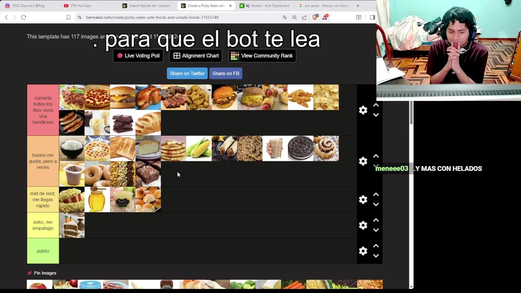Move 'askito' tier down
This screenshot has height=293, width=521.
click(x=376, y=256)
